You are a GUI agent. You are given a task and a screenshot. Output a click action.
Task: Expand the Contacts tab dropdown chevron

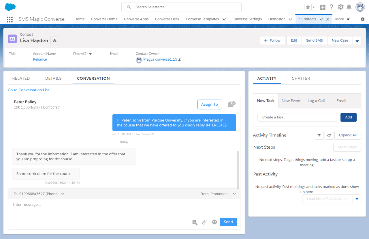(x=321, y=19)
